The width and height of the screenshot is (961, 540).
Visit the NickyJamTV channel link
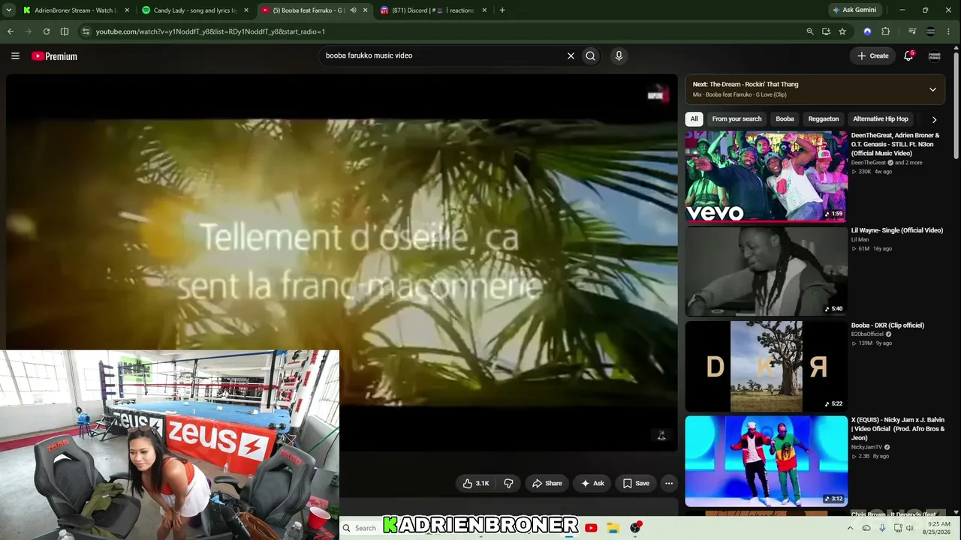[867, 448]
